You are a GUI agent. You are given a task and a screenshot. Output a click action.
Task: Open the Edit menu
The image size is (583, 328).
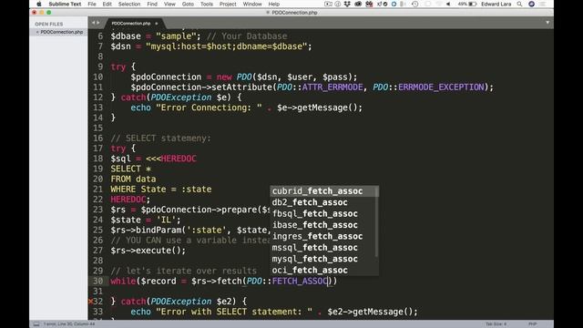pos(107,4)
